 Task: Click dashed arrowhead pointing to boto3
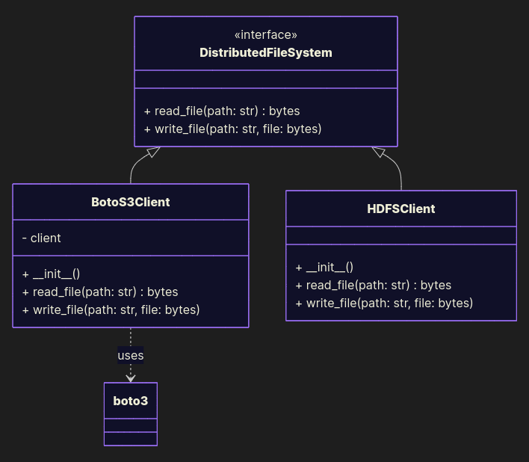point(131,378)
